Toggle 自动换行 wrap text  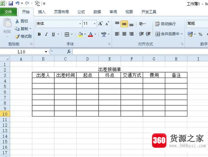pos(165,24)
